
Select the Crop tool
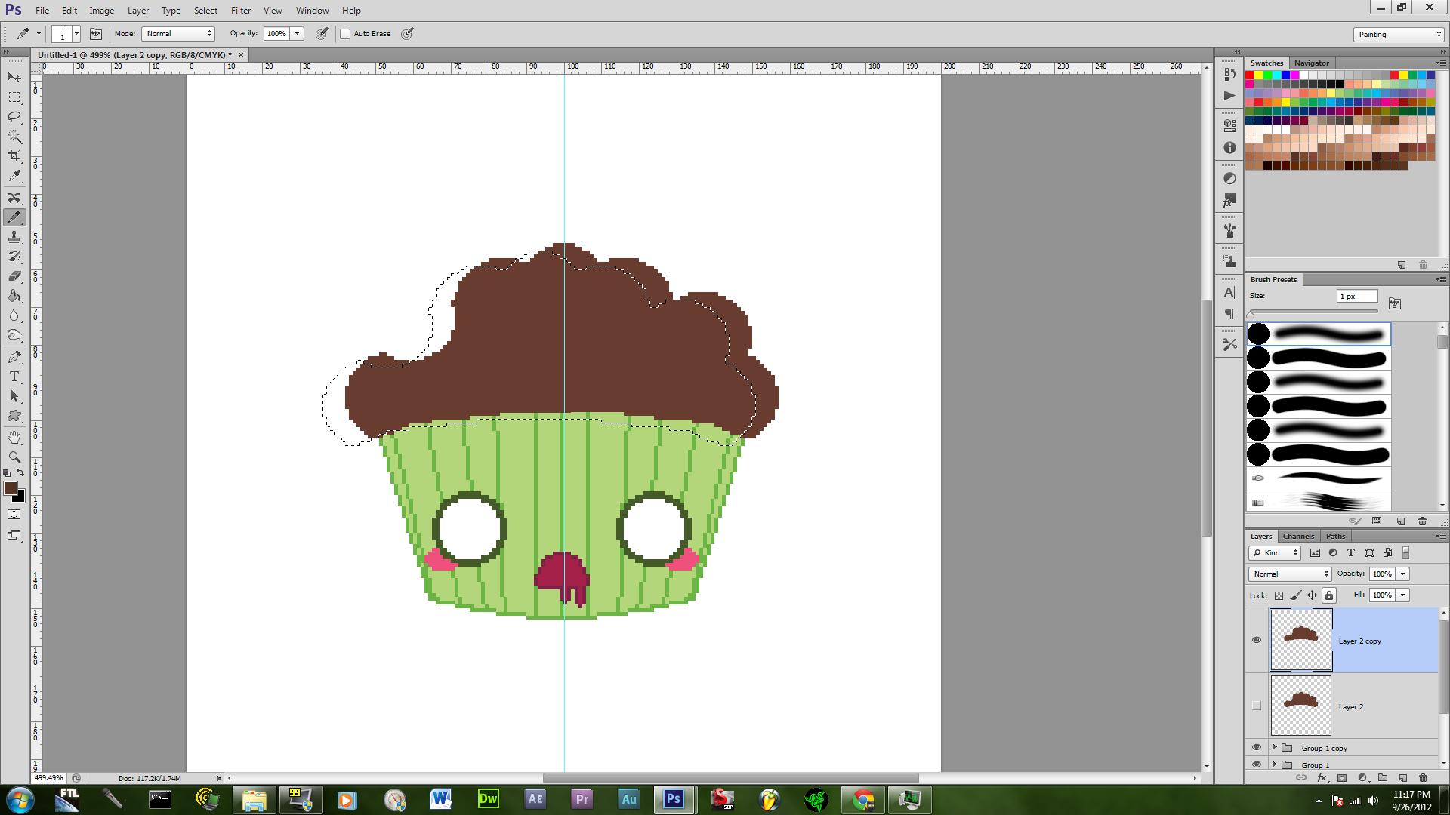pyautogui.click(x=14, y=156)
